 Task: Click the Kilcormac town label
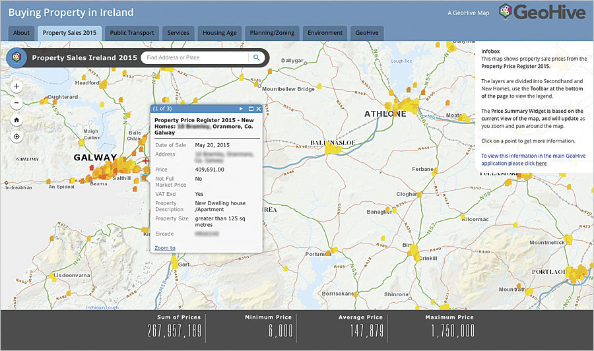tap(475, 219)
